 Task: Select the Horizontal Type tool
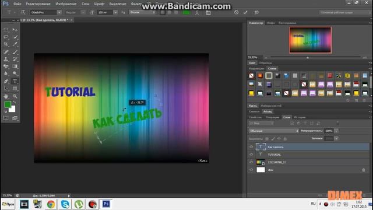point(15,81)
